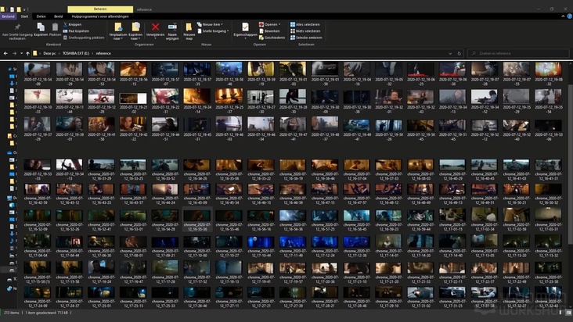Click the Kopiëren (copy) icon
Screen dimensions: 573x322
(x=41, y=27)
